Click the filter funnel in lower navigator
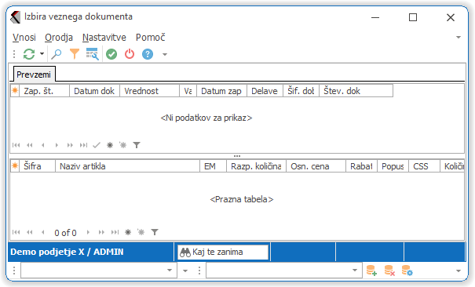Screen dimensions: 475x287 (155, 232)
